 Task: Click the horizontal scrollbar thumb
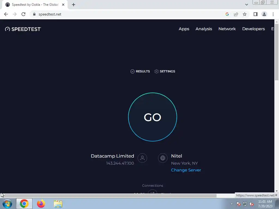(x=110, y=196)
